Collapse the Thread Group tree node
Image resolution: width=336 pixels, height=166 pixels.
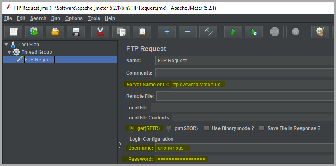tap(10, 52)
